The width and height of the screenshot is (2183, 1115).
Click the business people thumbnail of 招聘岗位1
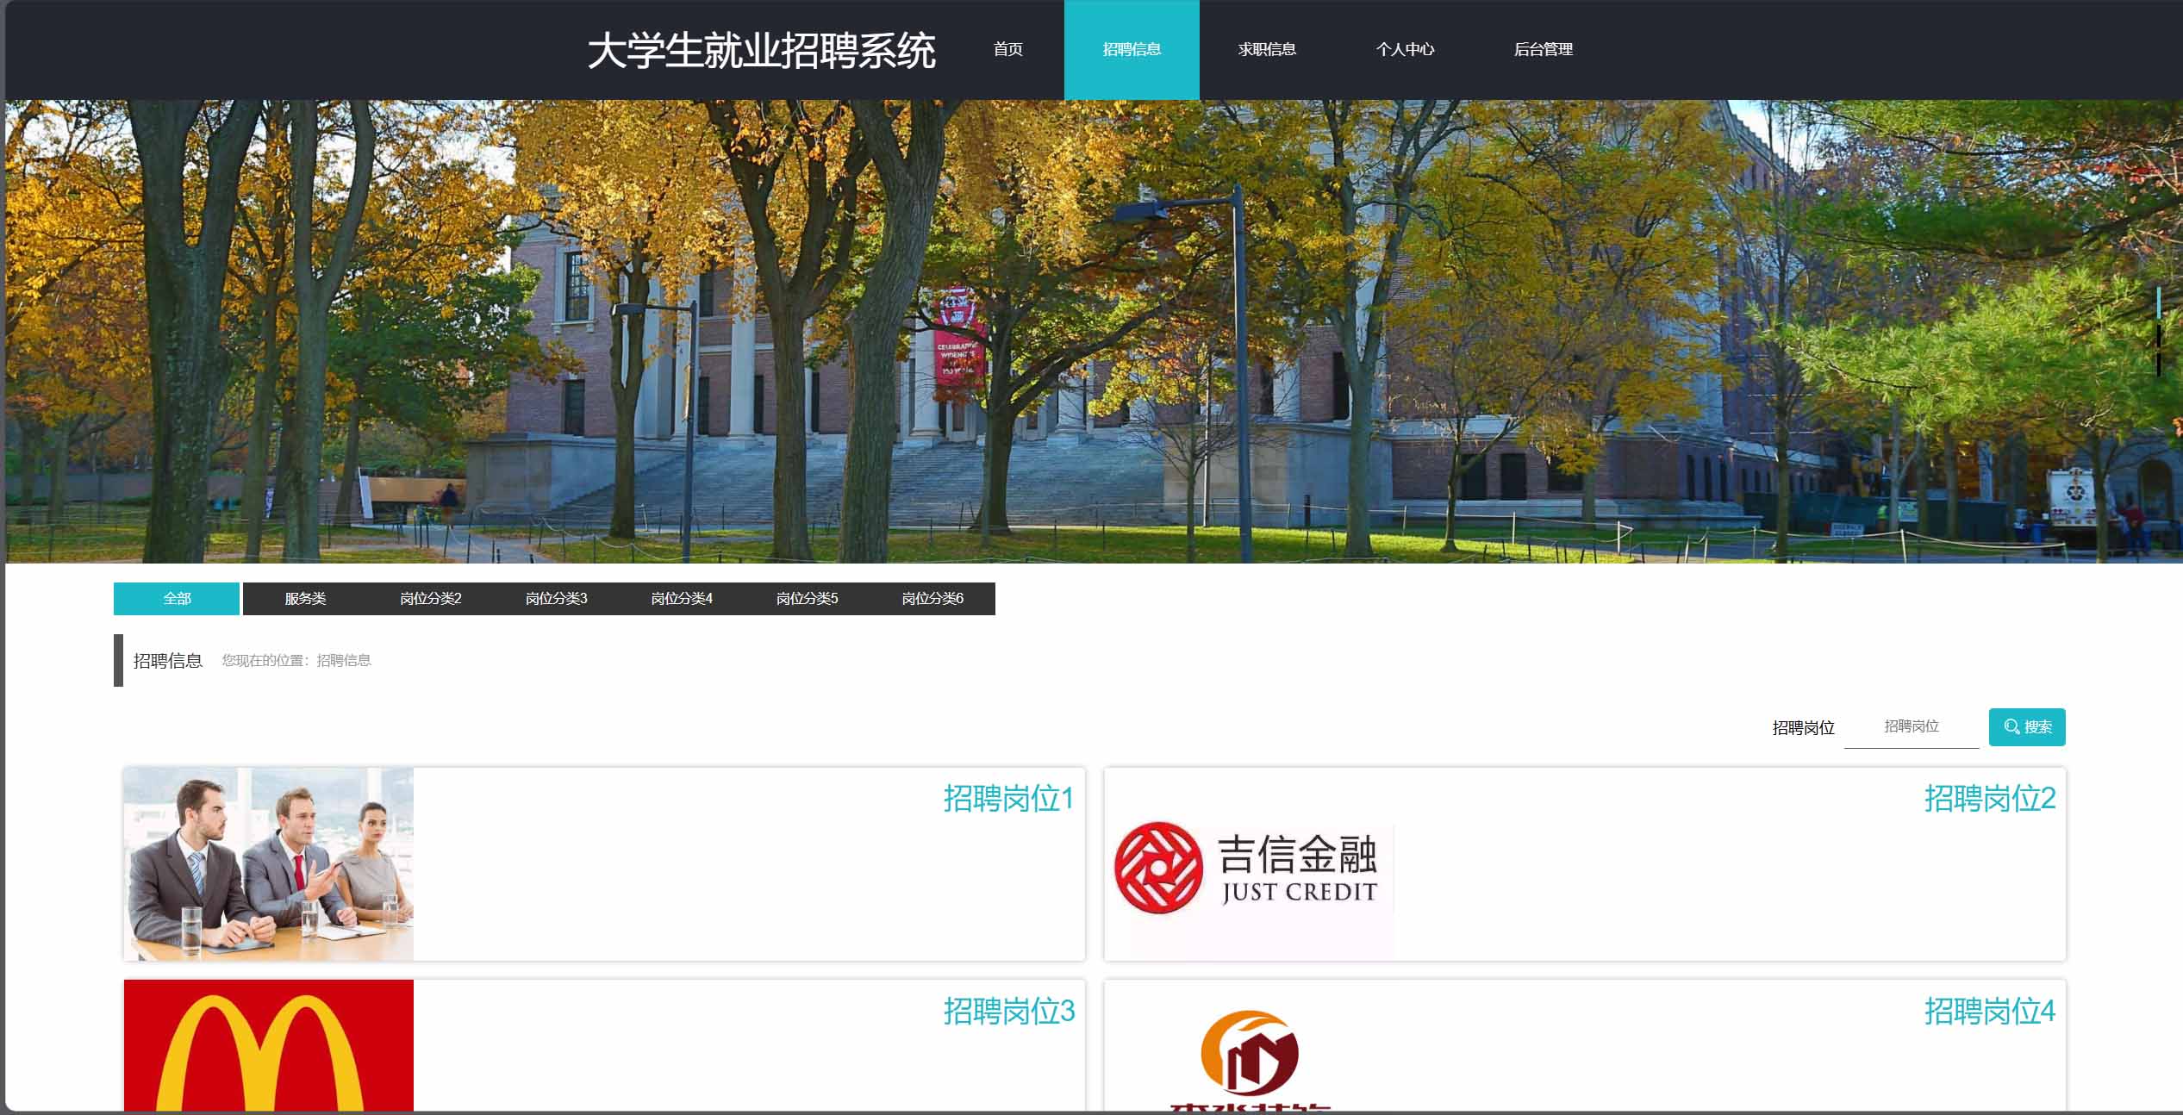pos(269,864)
